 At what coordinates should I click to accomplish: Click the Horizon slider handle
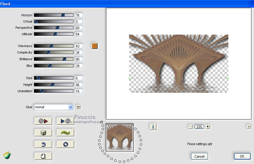(x=63, y=15)
